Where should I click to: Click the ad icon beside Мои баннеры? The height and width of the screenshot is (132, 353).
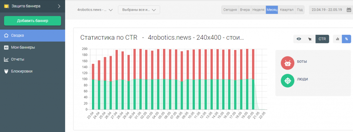click(6, 47)
